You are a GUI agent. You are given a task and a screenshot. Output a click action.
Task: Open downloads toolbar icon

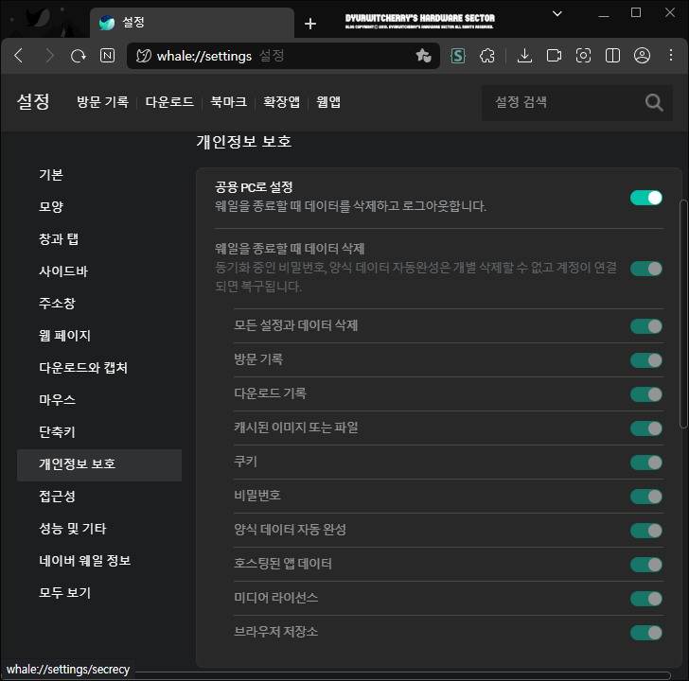point(524,56)
